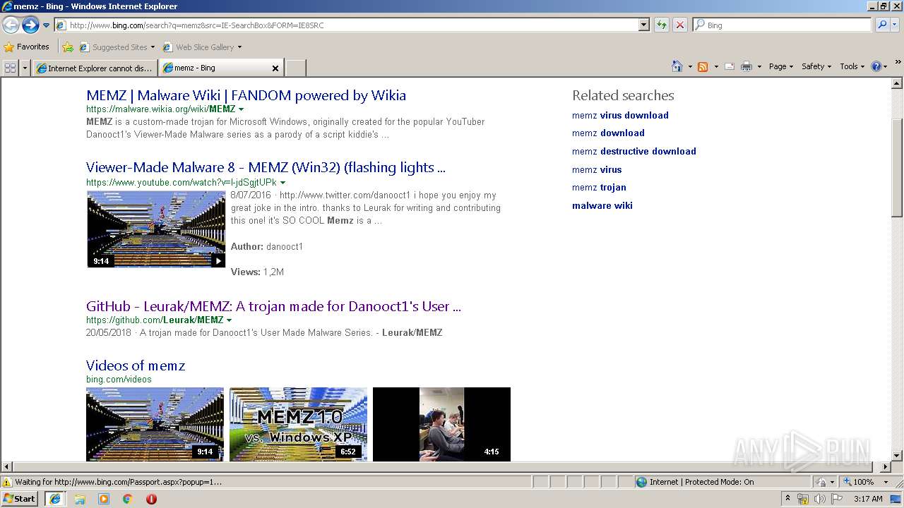Switch to the 'Internet Explorer cannot dis...' tab
This screenshot has height=508, width=904.
(x=94, y=68)
